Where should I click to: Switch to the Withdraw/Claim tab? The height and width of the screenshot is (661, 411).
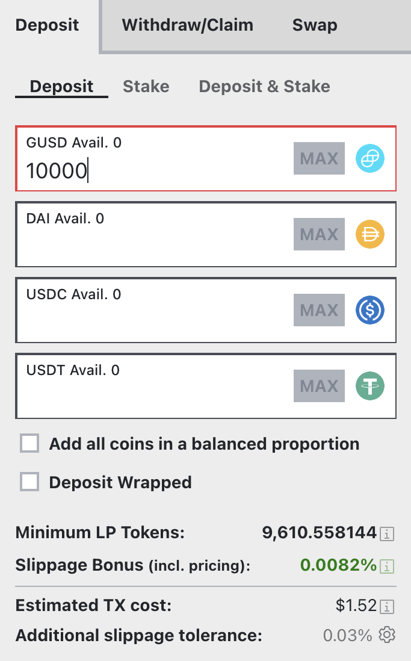pos(187,25)
